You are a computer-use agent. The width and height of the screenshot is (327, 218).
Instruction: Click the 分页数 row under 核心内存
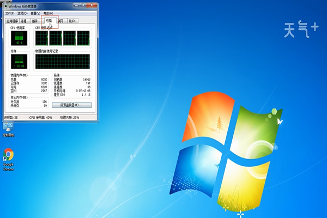point(29,102)
